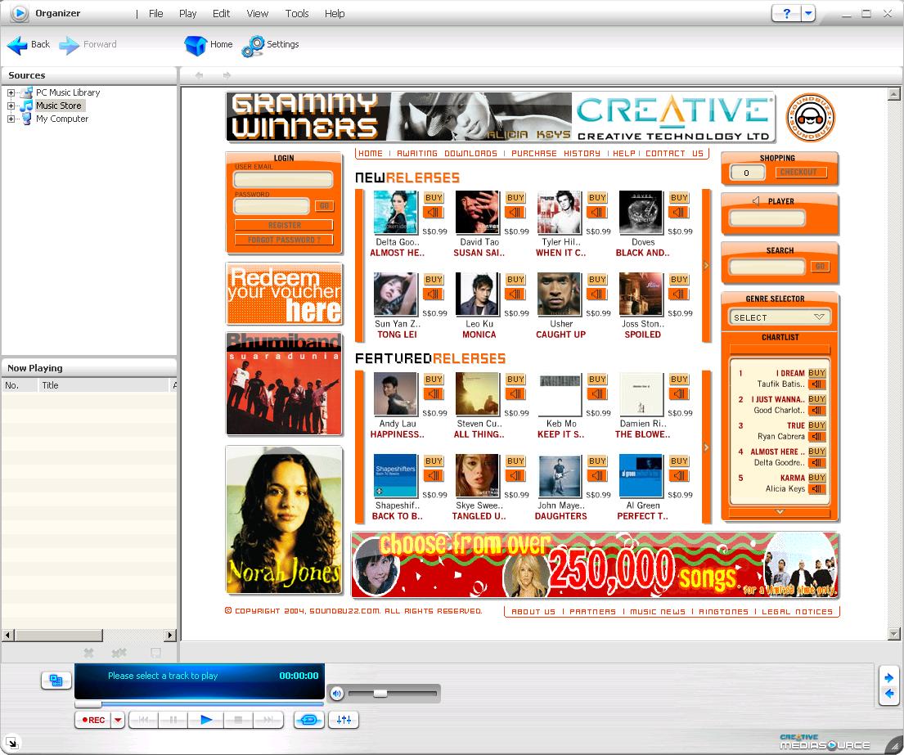Preview I Dream in the chartlist
Viewport: 904px width, 755px height.
[816, 384]
